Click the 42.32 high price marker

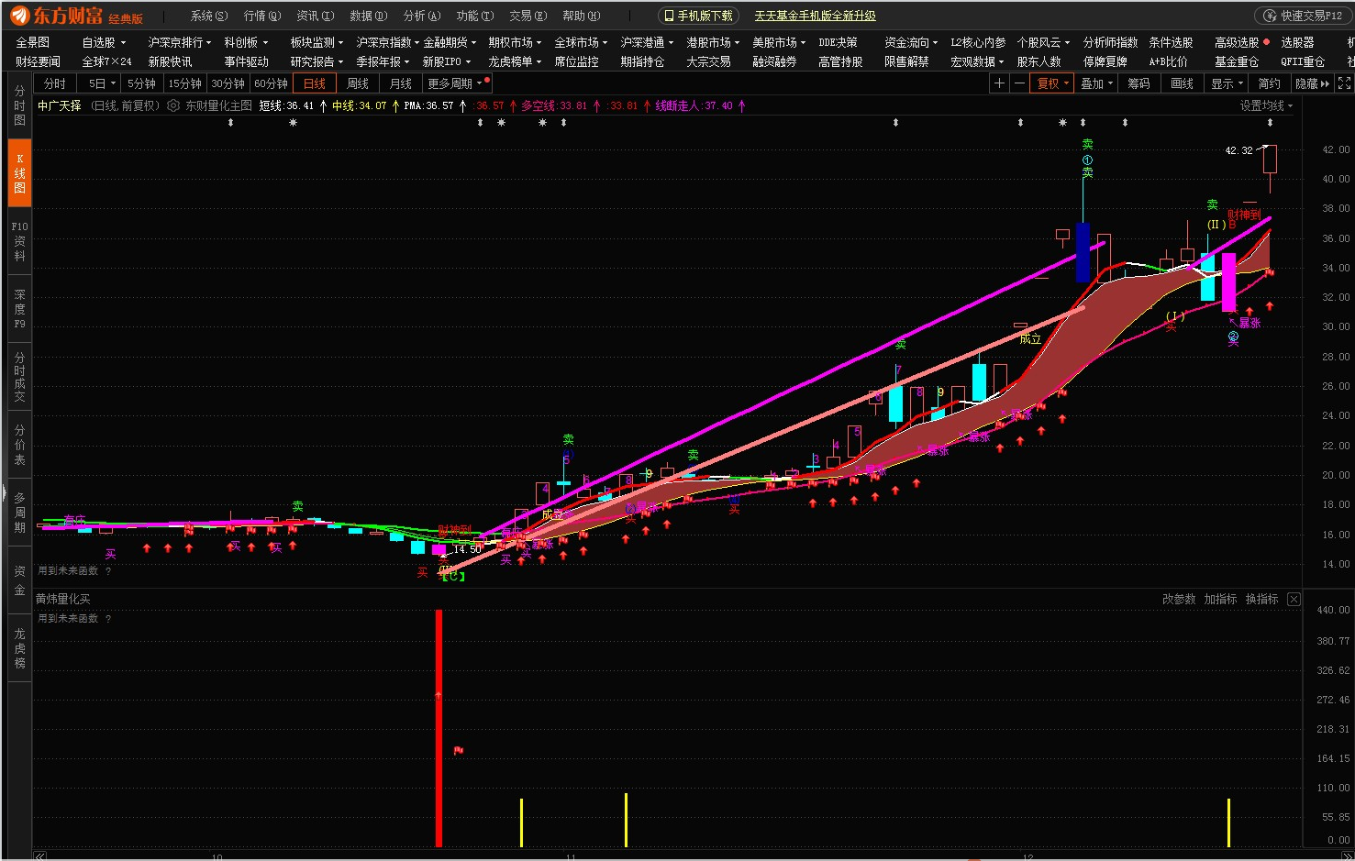coord(1238,150)
